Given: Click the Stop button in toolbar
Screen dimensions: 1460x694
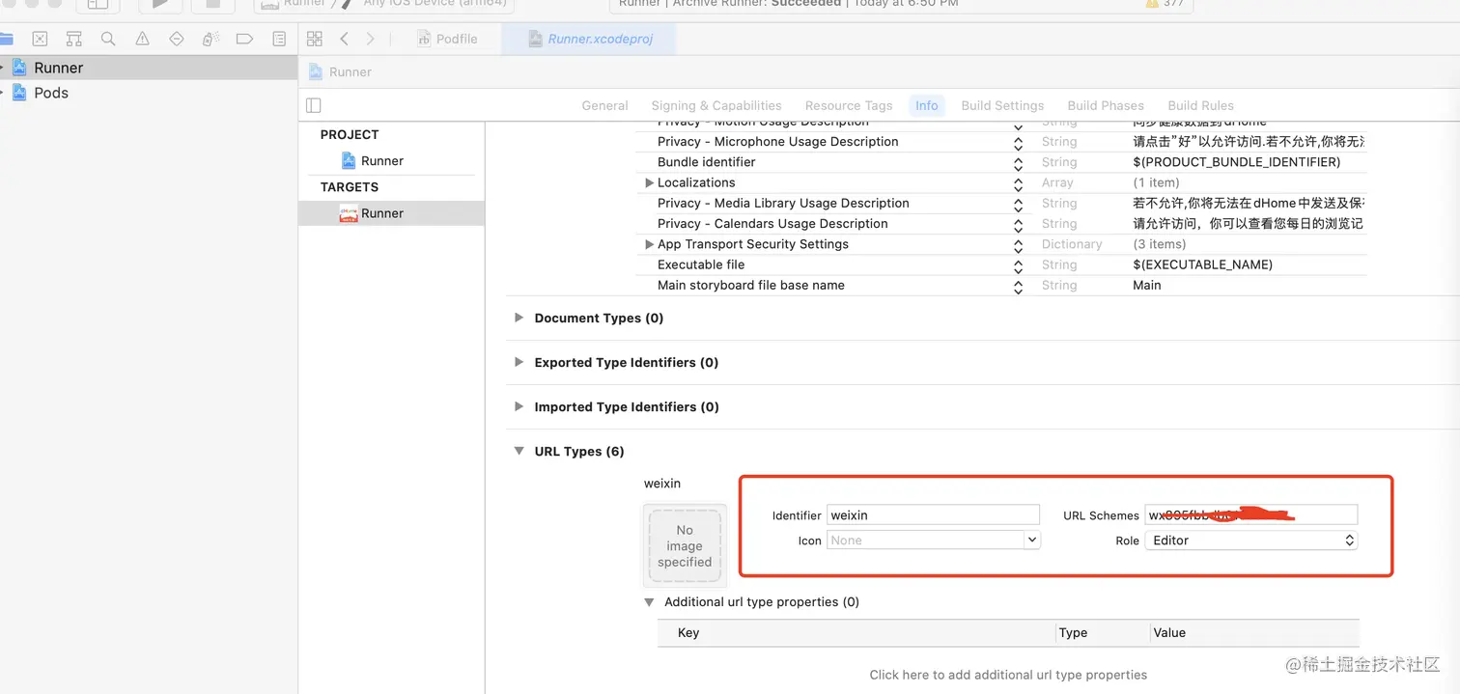Looking at the screenshot, I should (212, 5).
